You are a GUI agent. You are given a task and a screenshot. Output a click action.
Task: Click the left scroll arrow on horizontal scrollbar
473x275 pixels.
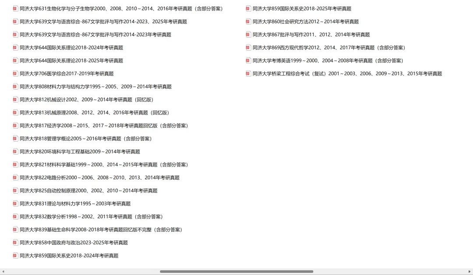point(3,272)
